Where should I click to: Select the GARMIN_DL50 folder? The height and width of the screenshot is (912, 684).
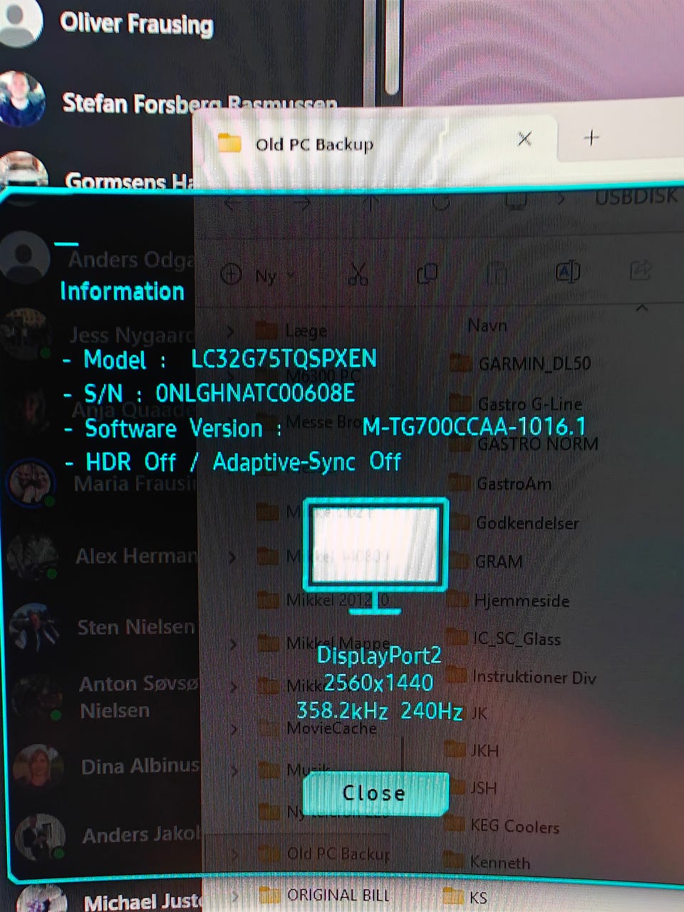pos(534,363)
